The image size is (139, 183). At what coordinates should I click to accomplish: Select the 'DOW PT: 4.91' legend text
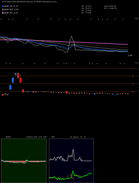pos(11,13)
